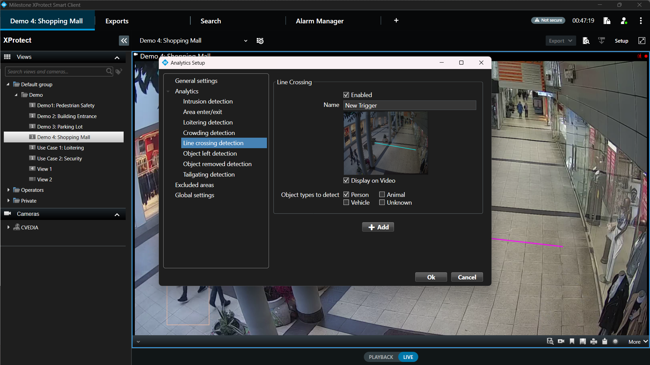Select Intrusion detection in Analytics
Screen dimensions: 650x365
coord(208,101)
